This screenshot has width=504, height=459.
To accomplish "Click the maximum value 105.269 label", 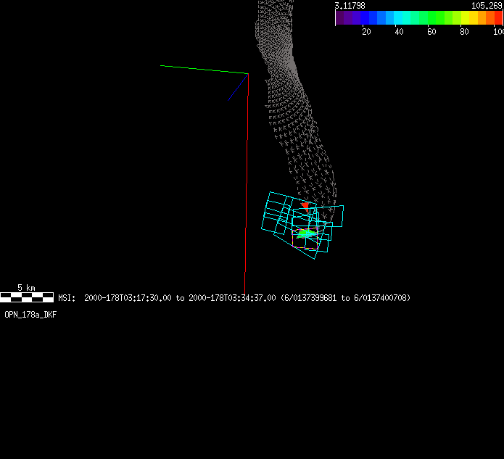I will (x=487, y=6).
